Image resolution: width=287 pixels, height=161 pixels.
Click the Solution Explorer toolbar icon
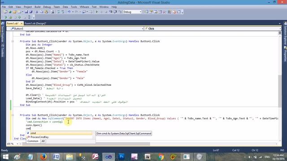click(x=146, y=12)
